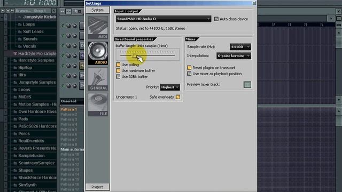Click the play arrow button atop the playlist
This screenshot has width=342, height=192.
(x=331, y=19)
